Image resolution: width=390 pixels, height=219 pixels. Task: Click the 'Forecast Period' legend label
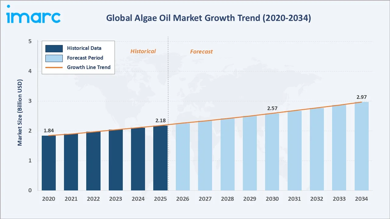85,58
